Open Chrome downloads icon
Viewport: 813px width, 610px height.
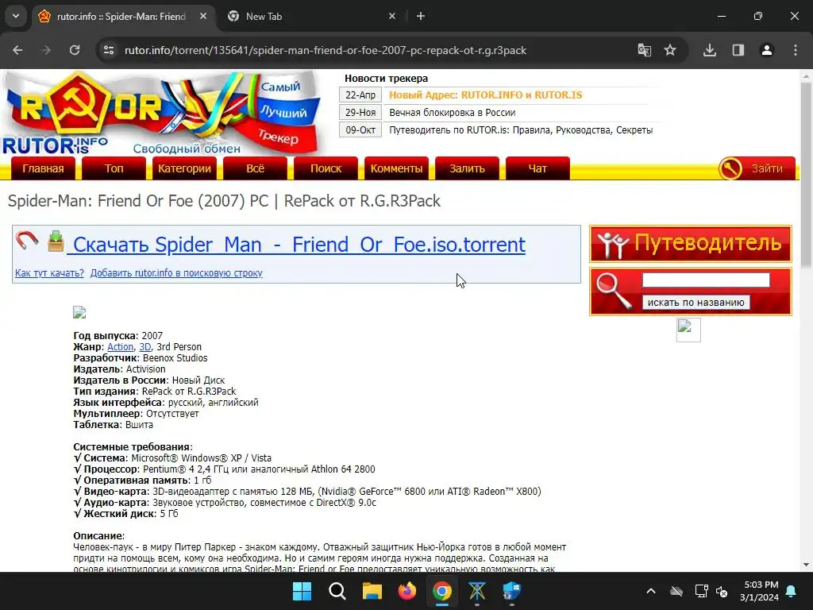coord(710,50)
